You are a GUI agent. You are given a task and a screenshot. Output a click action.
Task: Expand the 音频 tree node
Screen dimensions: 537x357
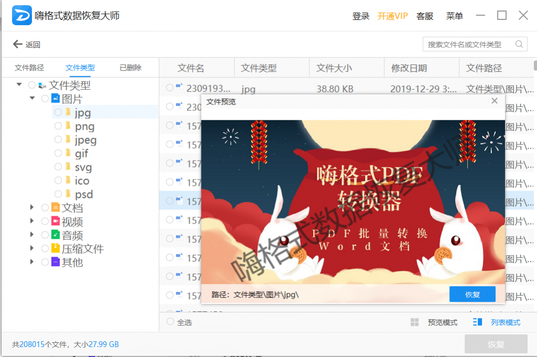coord(32,235)
